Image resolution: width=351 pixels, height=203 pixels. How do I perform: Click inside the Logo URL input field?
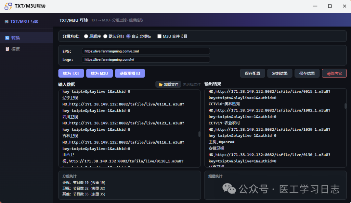pyautogui.click(x=146, y=60)
